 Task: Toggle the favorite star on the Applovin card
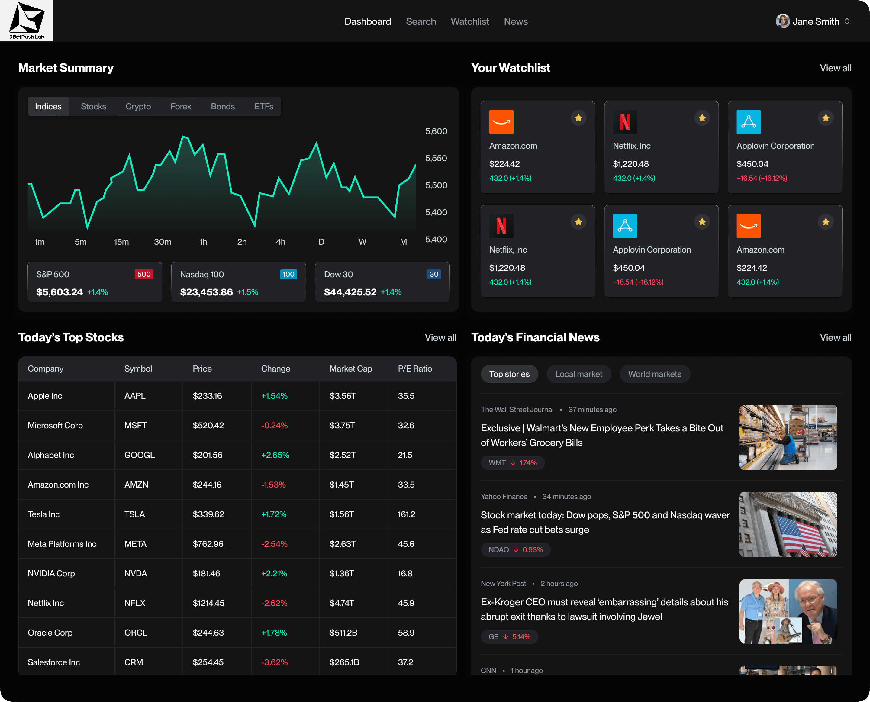click(x=826, y=118)
